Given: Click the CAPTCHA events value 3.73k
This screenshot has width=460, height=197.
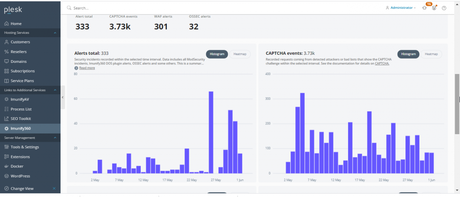Looking at the screenshot, I should click(x=120, y=26).
